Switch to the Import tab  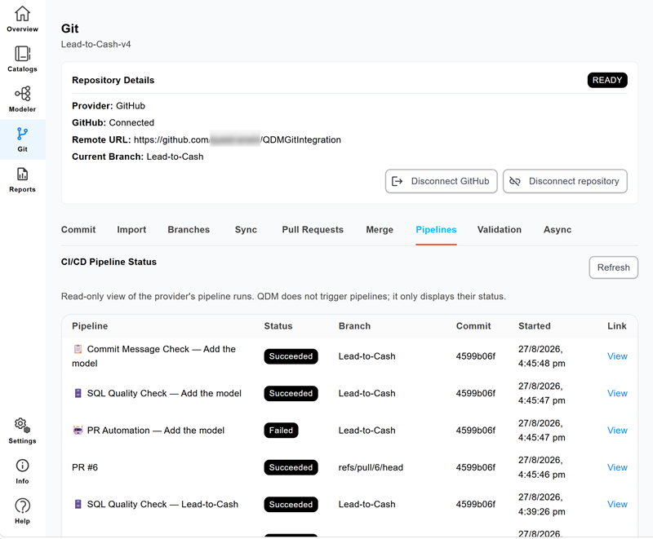point(131,230)
